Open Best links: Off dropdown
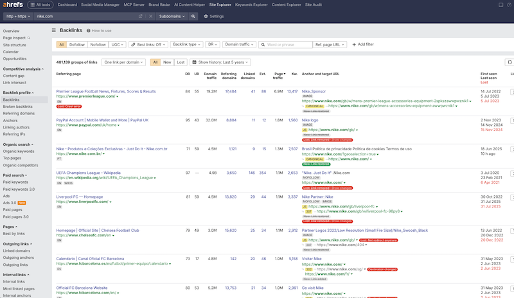 148,44
